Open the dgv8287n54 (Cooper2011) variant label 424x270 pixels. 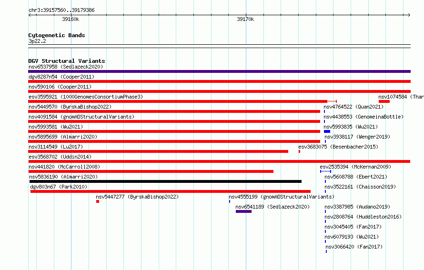coord(61,77)
